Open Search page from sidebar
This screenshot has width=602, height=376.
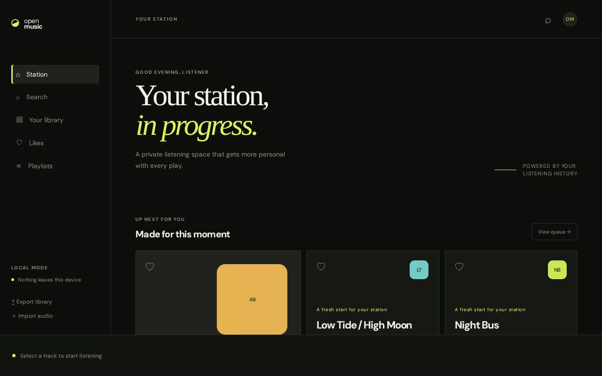[x=55, y=97]
